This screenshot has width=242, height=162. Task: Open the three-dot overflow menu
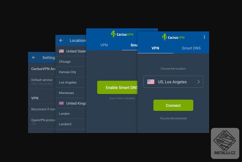pyautogui.click(x=204, y=37)
